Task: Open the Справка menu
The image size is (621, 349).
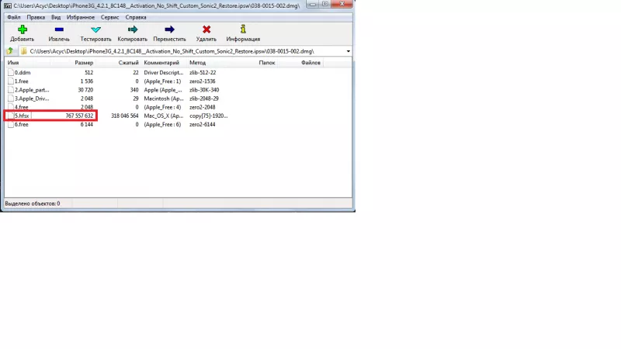Action: pos(136,17)
